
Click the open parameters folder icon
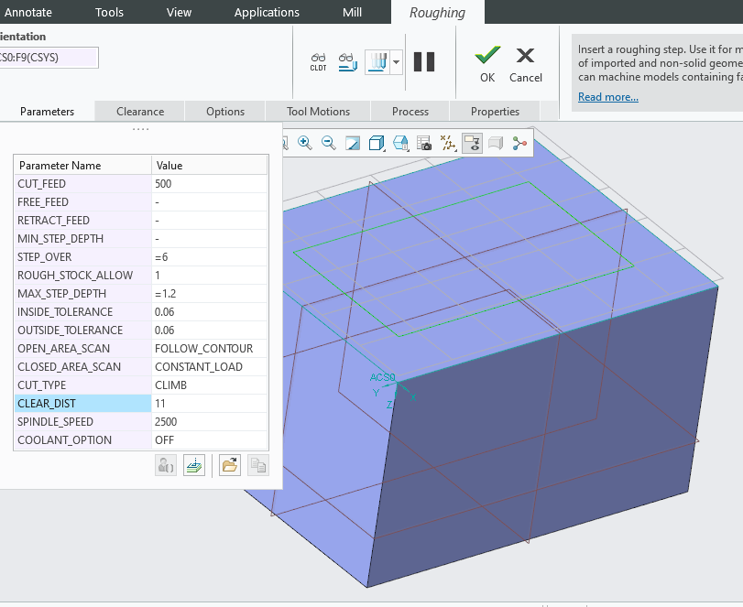230,465
